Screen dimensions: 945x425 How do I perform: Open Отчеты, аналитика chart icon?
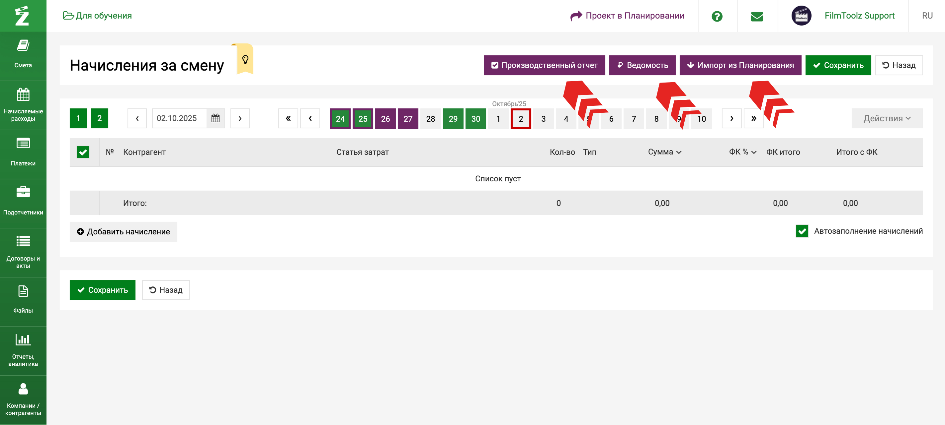click(23, 340)
